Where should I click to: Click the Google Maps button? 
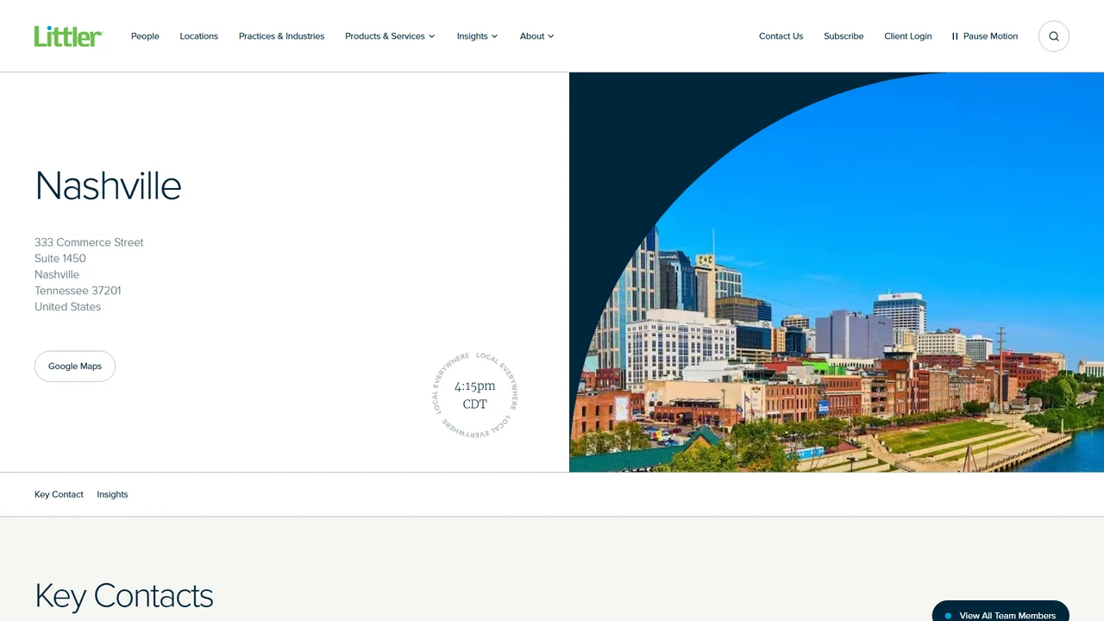click(75, 367)
